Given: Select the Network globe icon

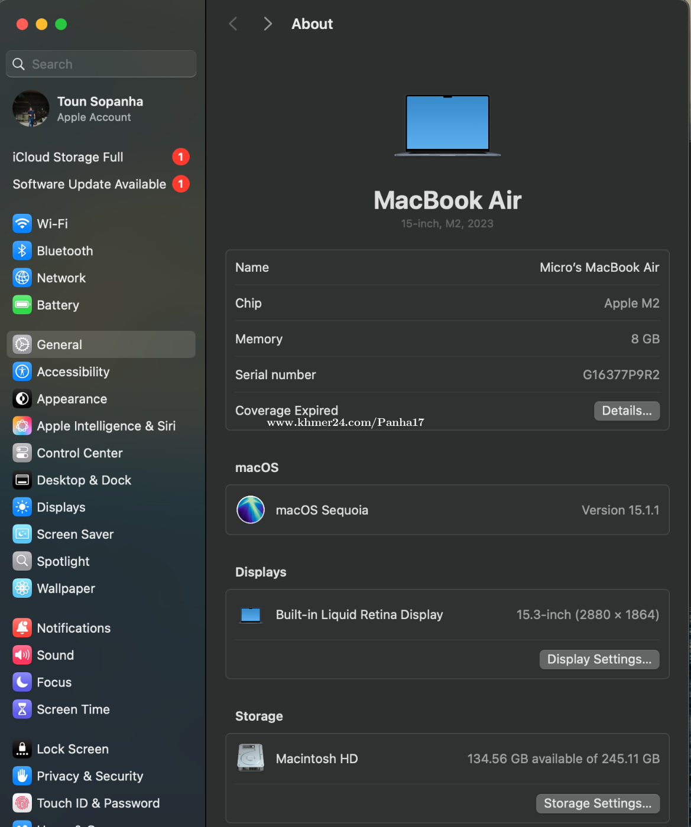Looking at the screenshot, I should pos(22,278).
